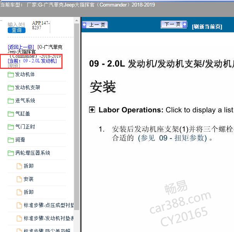Click left arrow icon on 上一页
This screenshot has height=232, width=234.
pos(85,25)
